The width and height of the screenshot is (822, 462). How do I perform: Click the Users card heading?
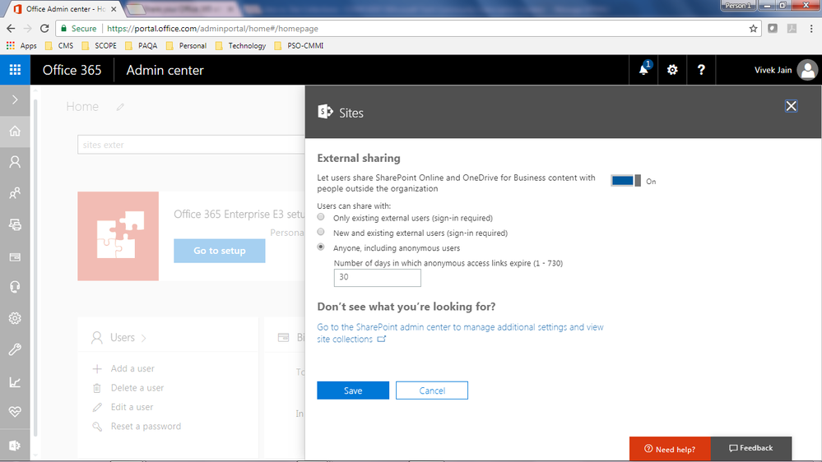[122, 338]
